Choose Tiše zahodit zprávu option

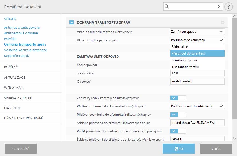click(x=197, y=67)
